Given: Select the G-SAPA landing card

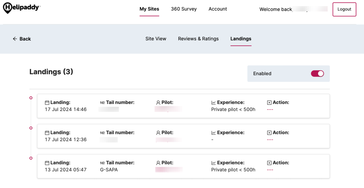Looking at the screenshot, I should (183, 166).
